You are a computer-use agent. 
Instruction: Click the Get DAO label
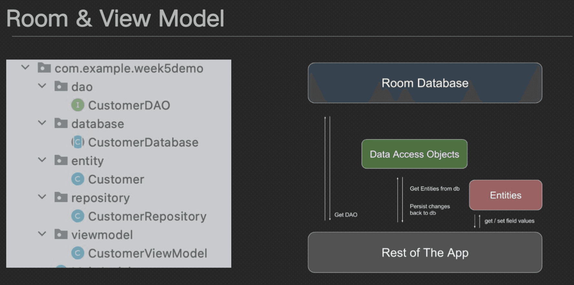[346, 215]
